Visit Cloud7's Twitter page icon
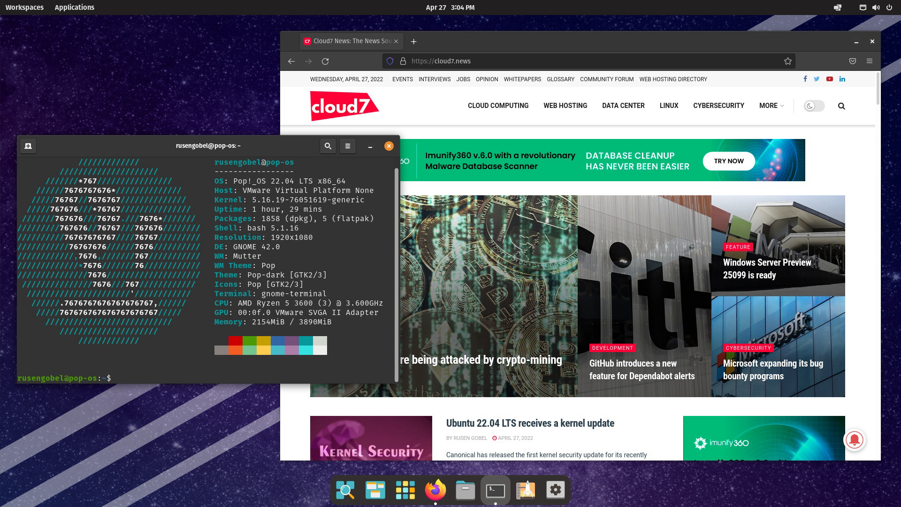The height and width of the screenshot is (507, 901). click(x=817, y=79)
